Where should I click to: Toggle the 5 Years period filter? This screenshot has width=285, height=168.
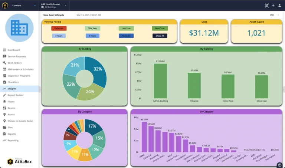(x=92, y=36)
